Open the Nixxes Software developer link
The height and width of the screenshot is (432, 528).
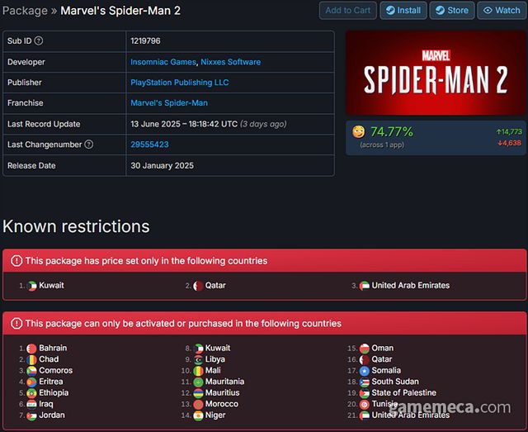(231, 62)
